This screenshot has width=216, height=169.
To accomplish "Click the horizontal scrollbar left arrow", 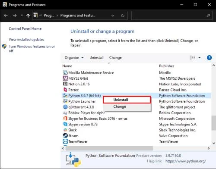I will click(x=63, y=148).
